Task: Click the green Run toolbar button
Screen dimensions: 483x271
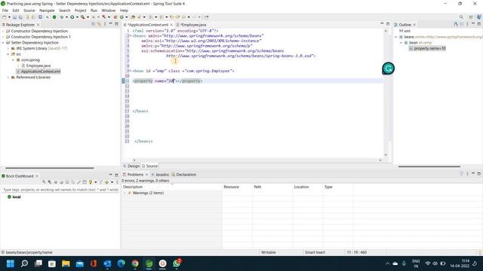Action: coord(72,17)
